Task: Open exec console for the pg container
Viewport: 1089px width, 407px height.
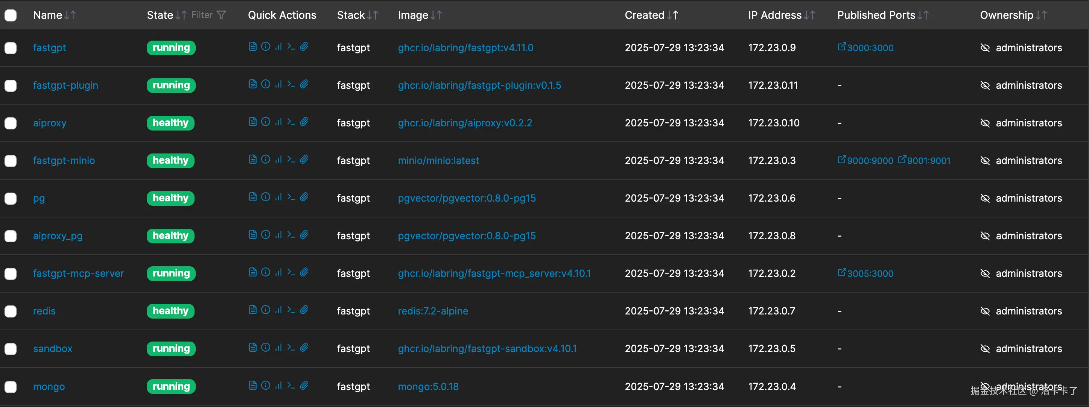Action: click(291, 197)
